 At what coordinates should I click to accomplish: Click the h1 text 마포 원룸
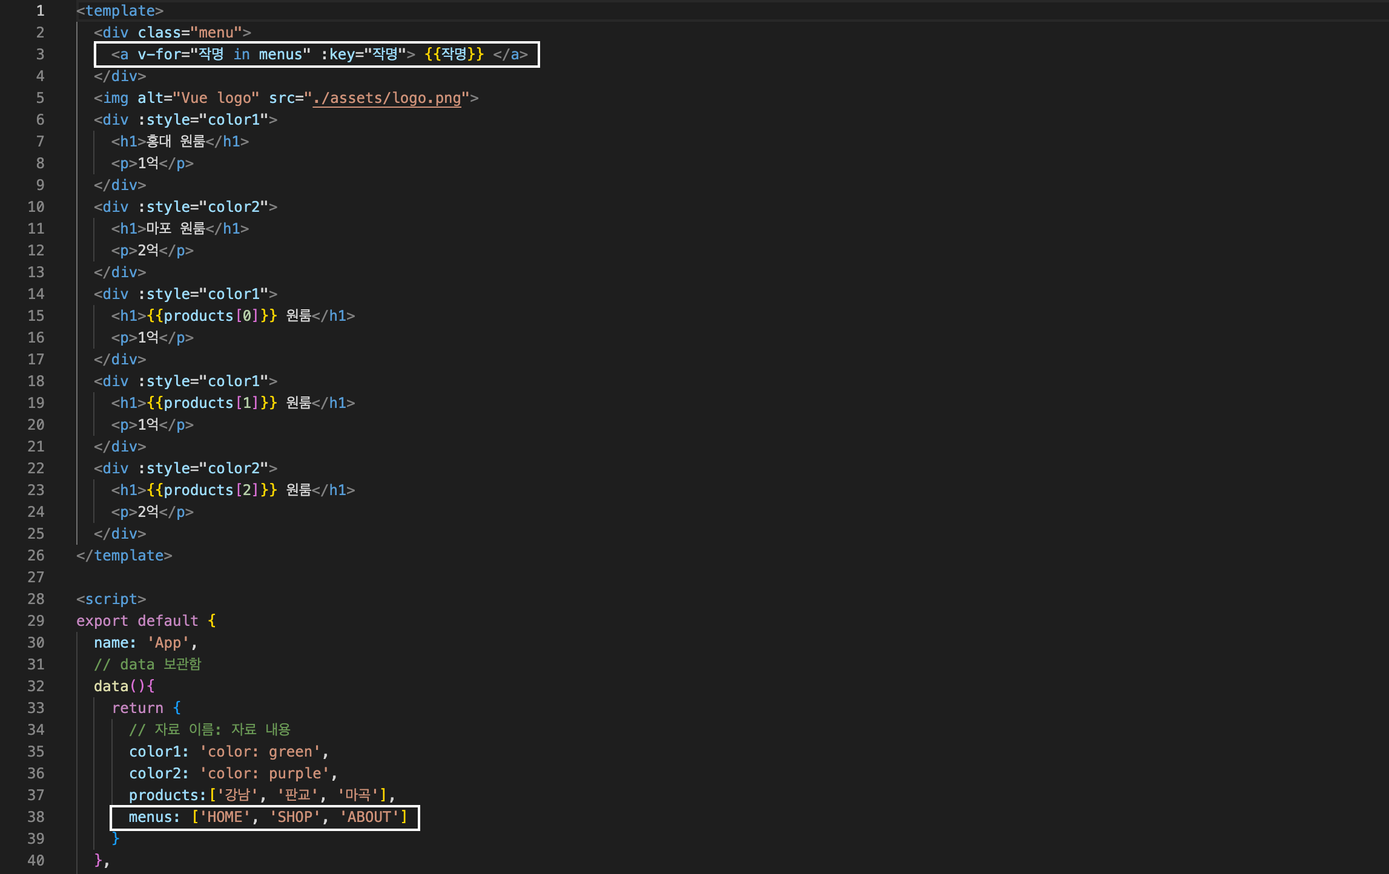tap(176, 229)
